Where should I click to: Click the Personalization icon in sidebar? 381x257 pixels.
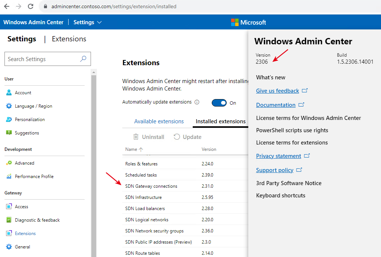[x=9, y=120]
